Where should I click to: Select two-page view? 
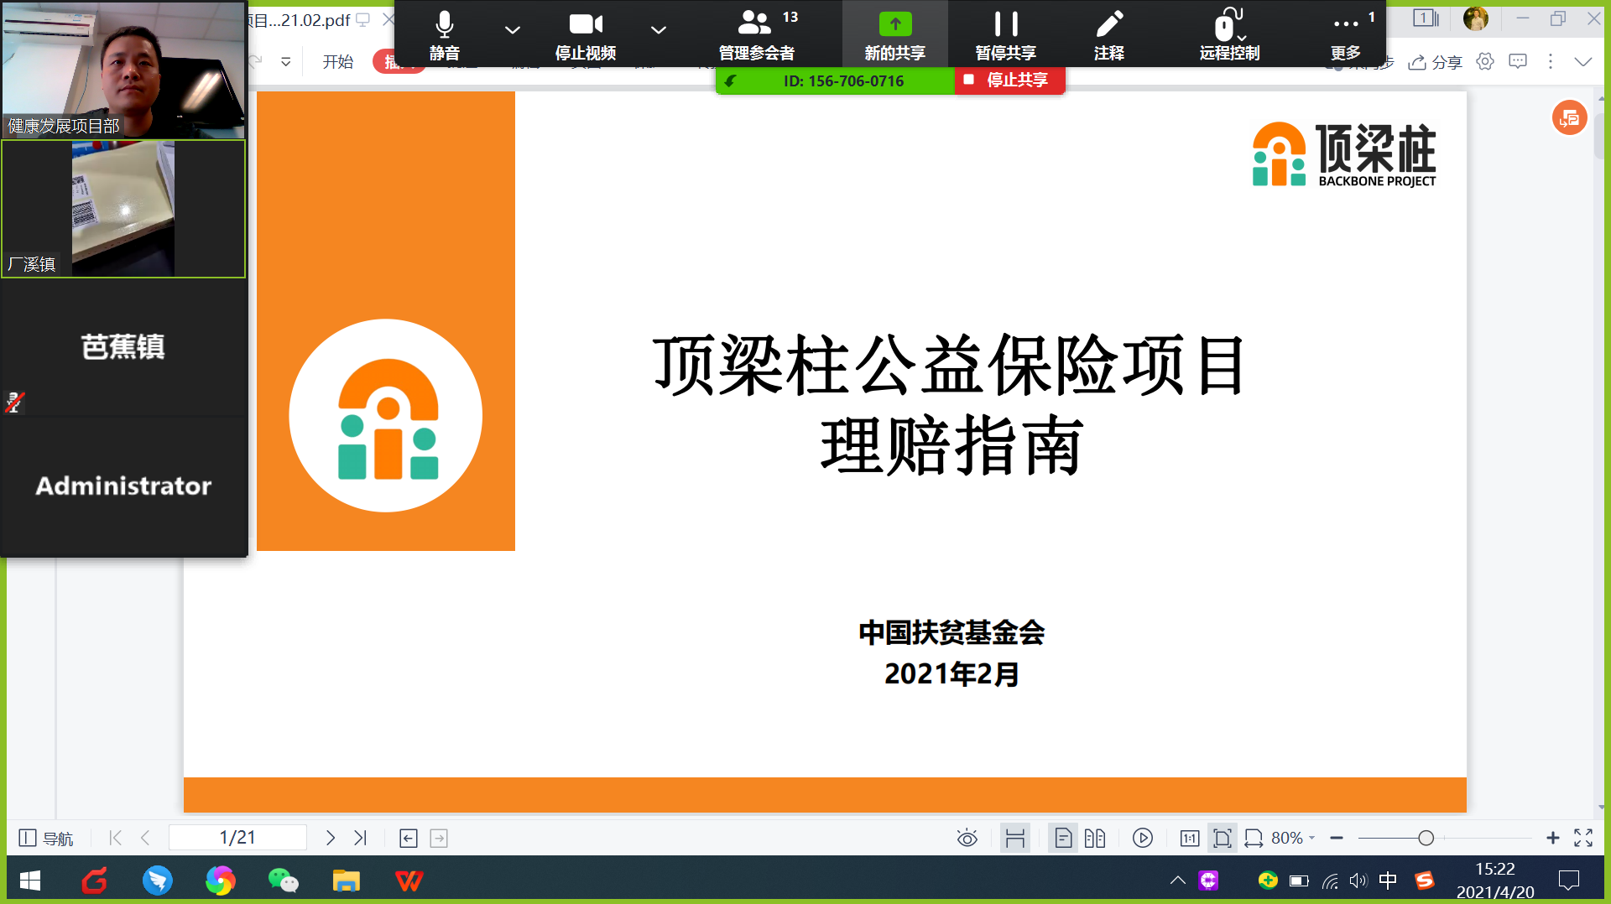tap(1094, 839)
